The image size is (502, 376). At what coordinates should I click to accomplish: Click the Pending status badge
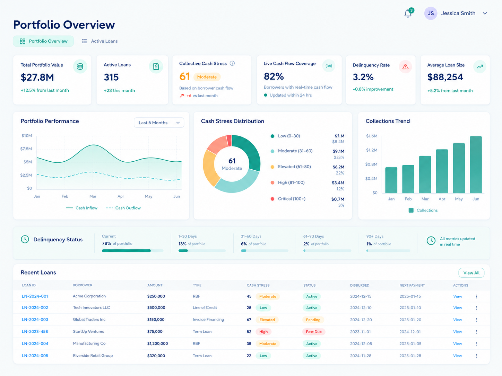click(x=313, y=320)
